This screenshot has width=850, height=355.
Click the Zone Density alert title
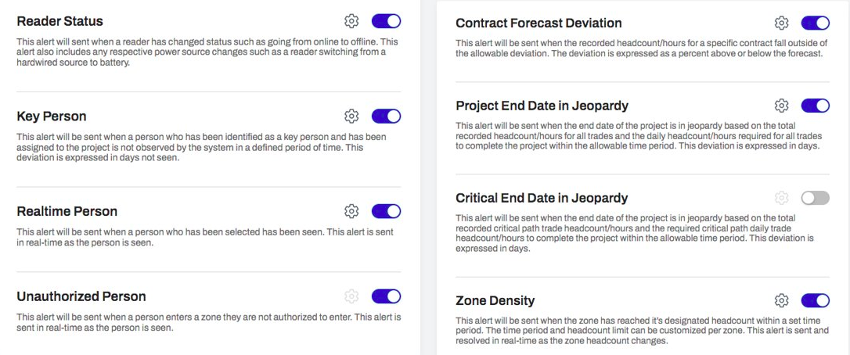click(x=495, y=300)
